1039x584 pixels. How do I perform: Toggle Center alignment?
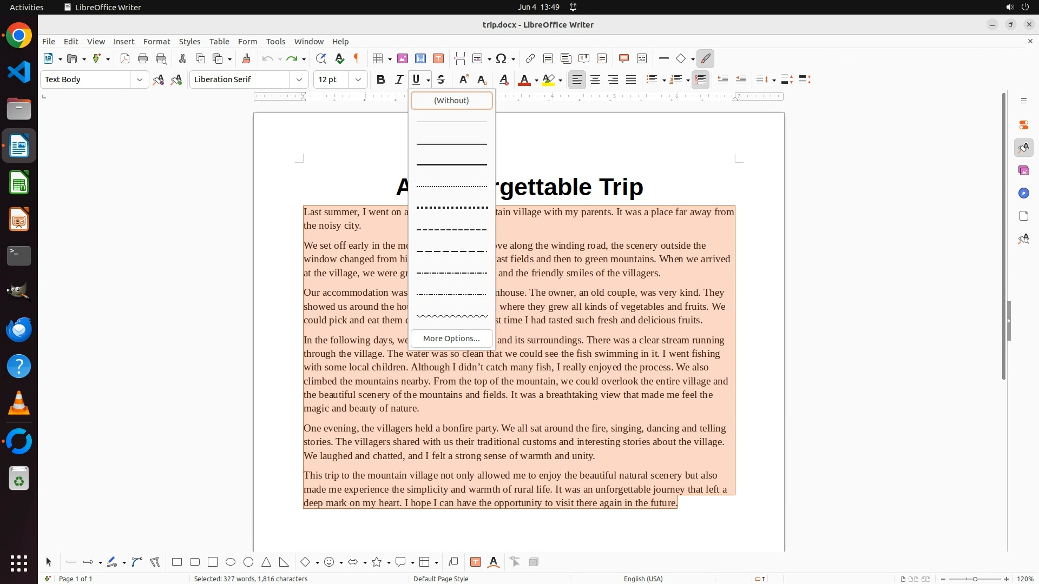tap(595, 79)
